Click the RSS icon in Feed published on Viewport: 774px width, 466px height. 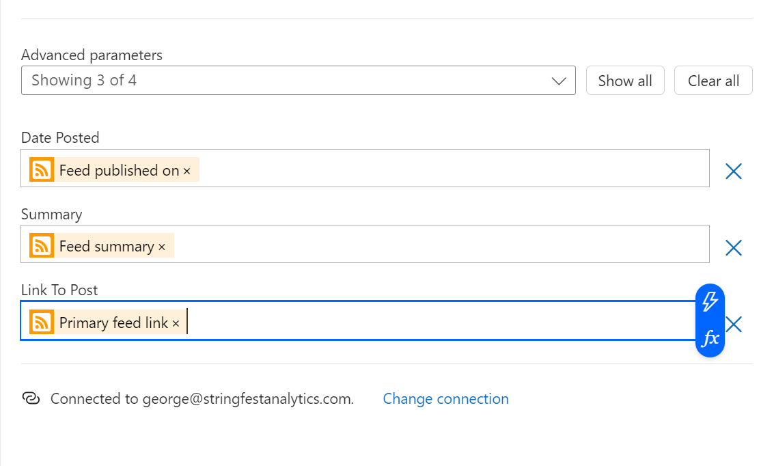pos(42,170)
